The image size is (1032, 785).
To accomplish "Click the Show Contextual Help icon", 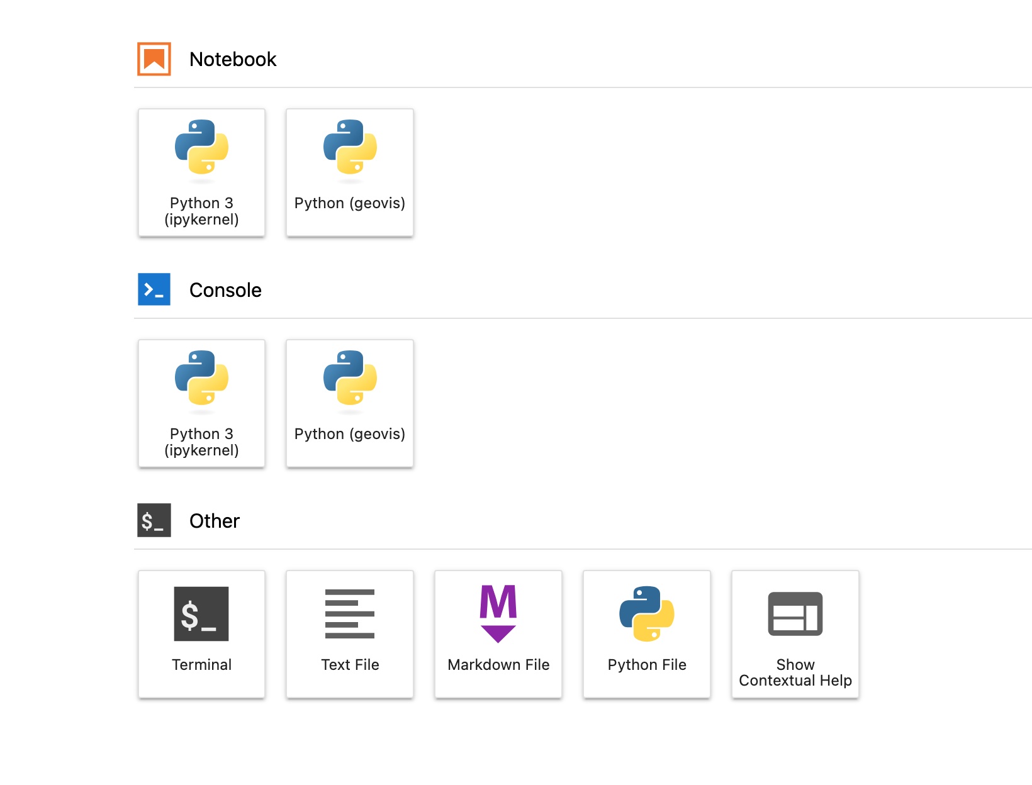I will [x=795, y=614].
